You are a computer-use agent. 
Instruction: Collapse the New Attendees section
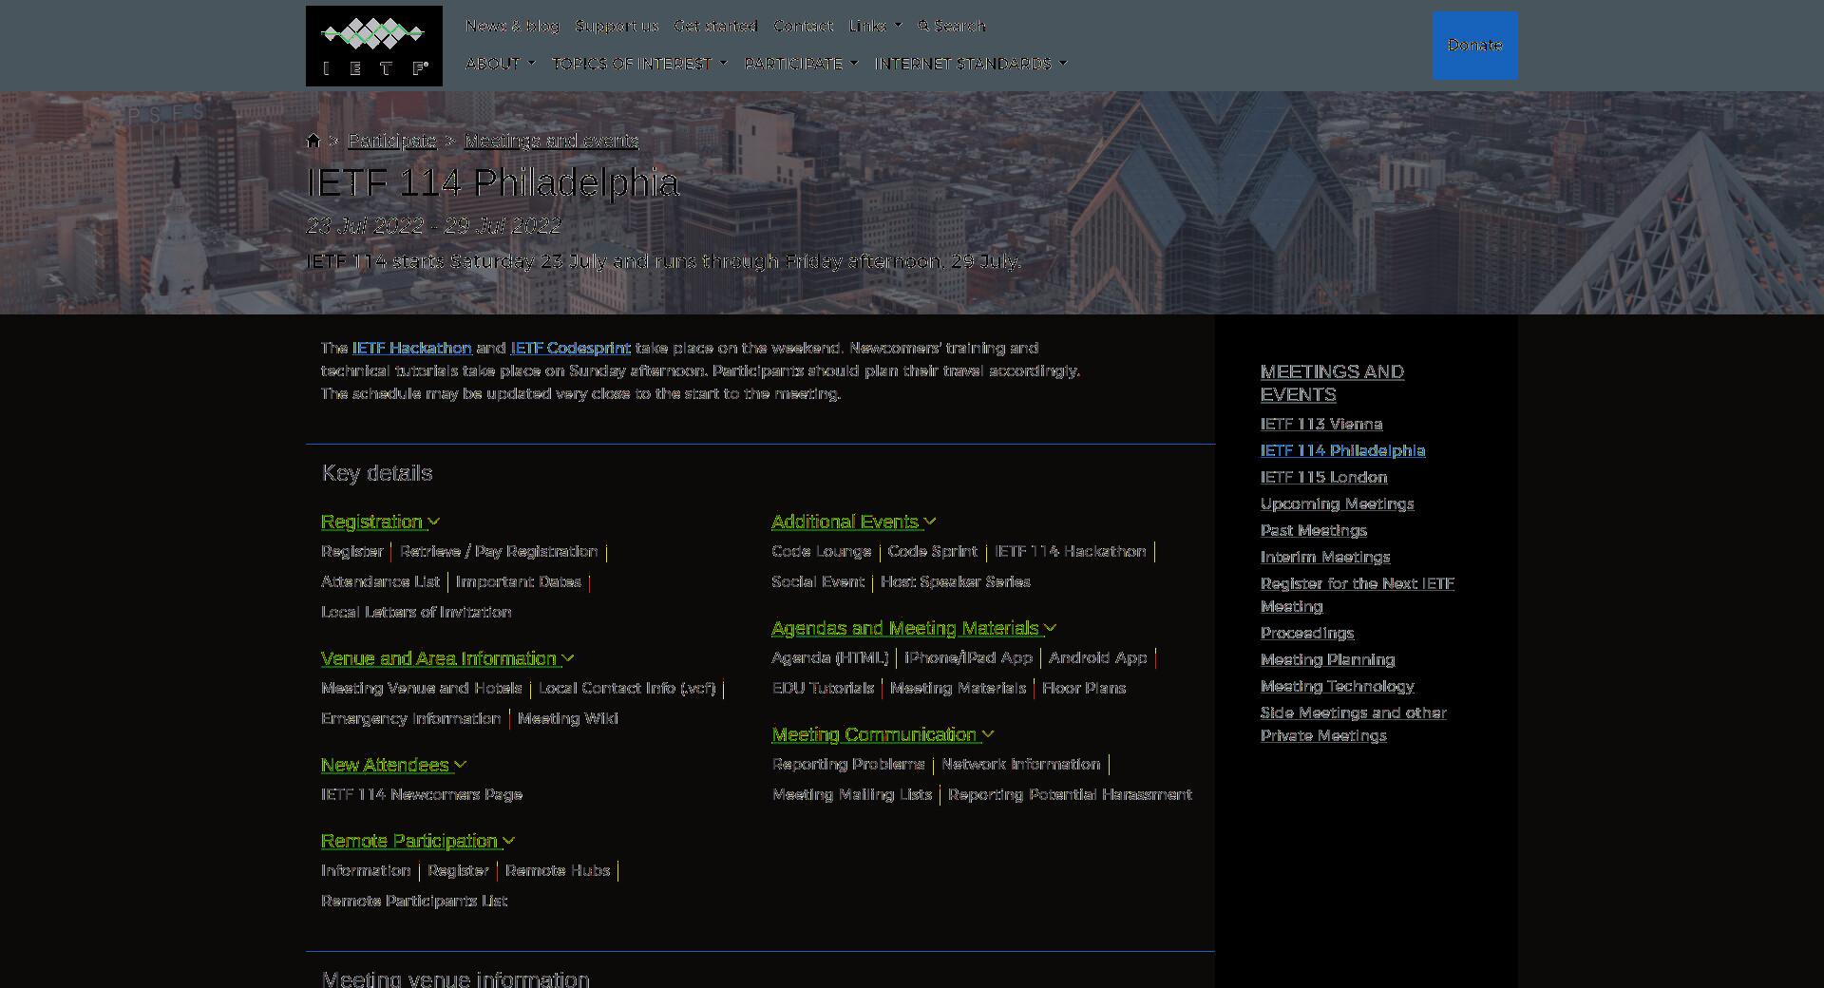coord(393,765)
